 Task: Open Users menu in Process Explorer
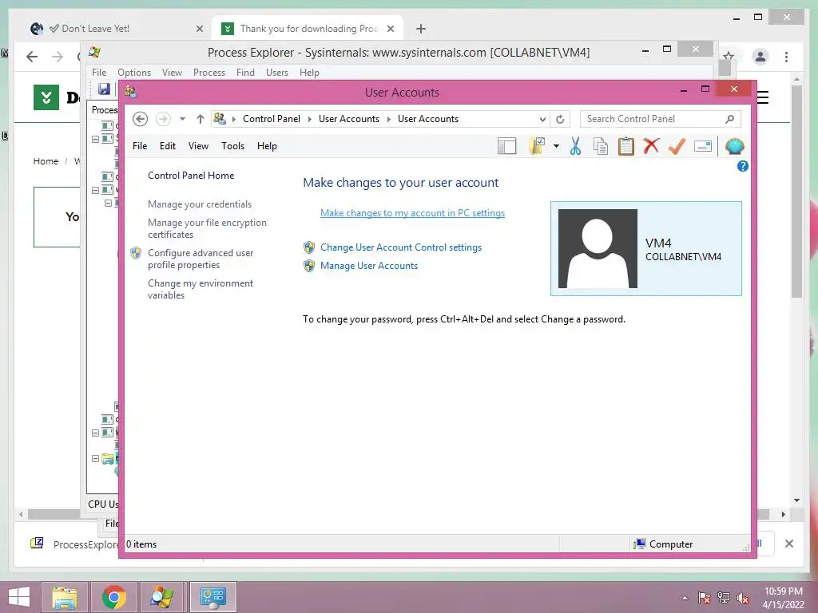point(277,73)
